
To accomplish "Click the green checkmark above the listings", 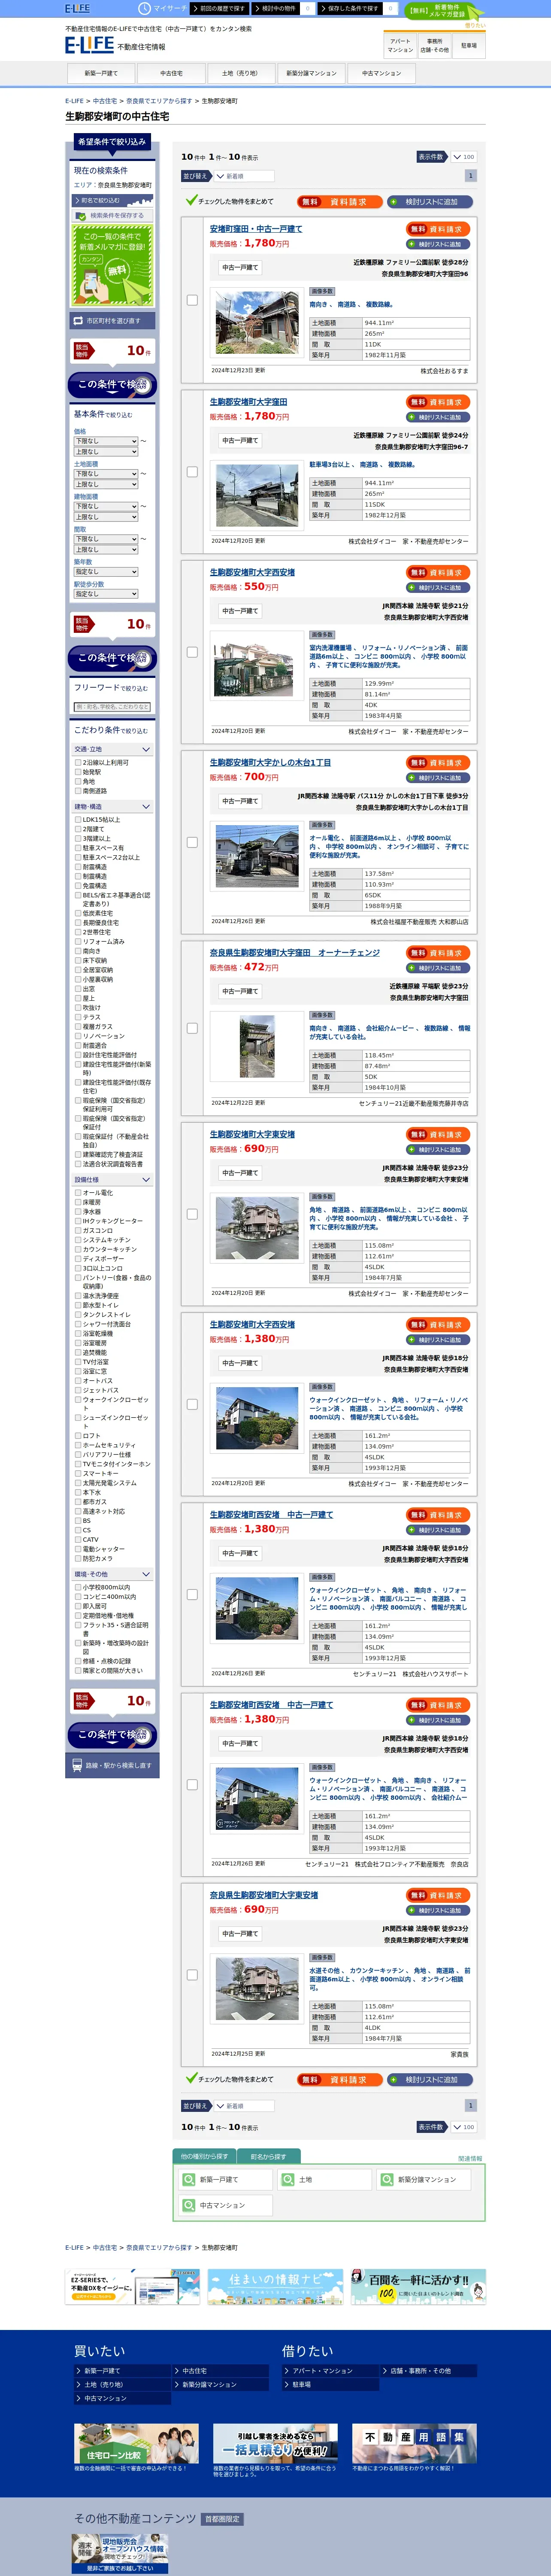I will click(191, 200).
